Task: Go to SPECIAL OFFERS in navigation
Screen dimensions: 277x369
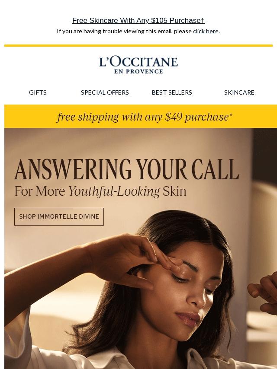Action: coord(105,92)
